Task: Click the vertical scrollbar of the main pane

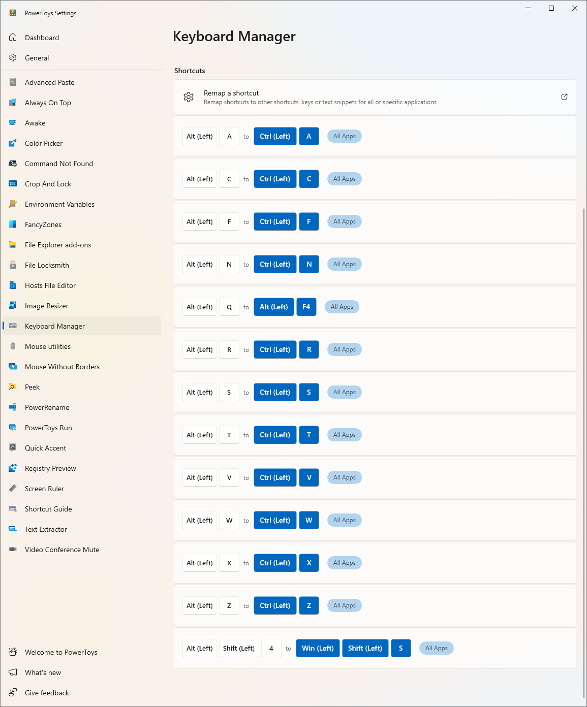Action: [x=584, y=452]
